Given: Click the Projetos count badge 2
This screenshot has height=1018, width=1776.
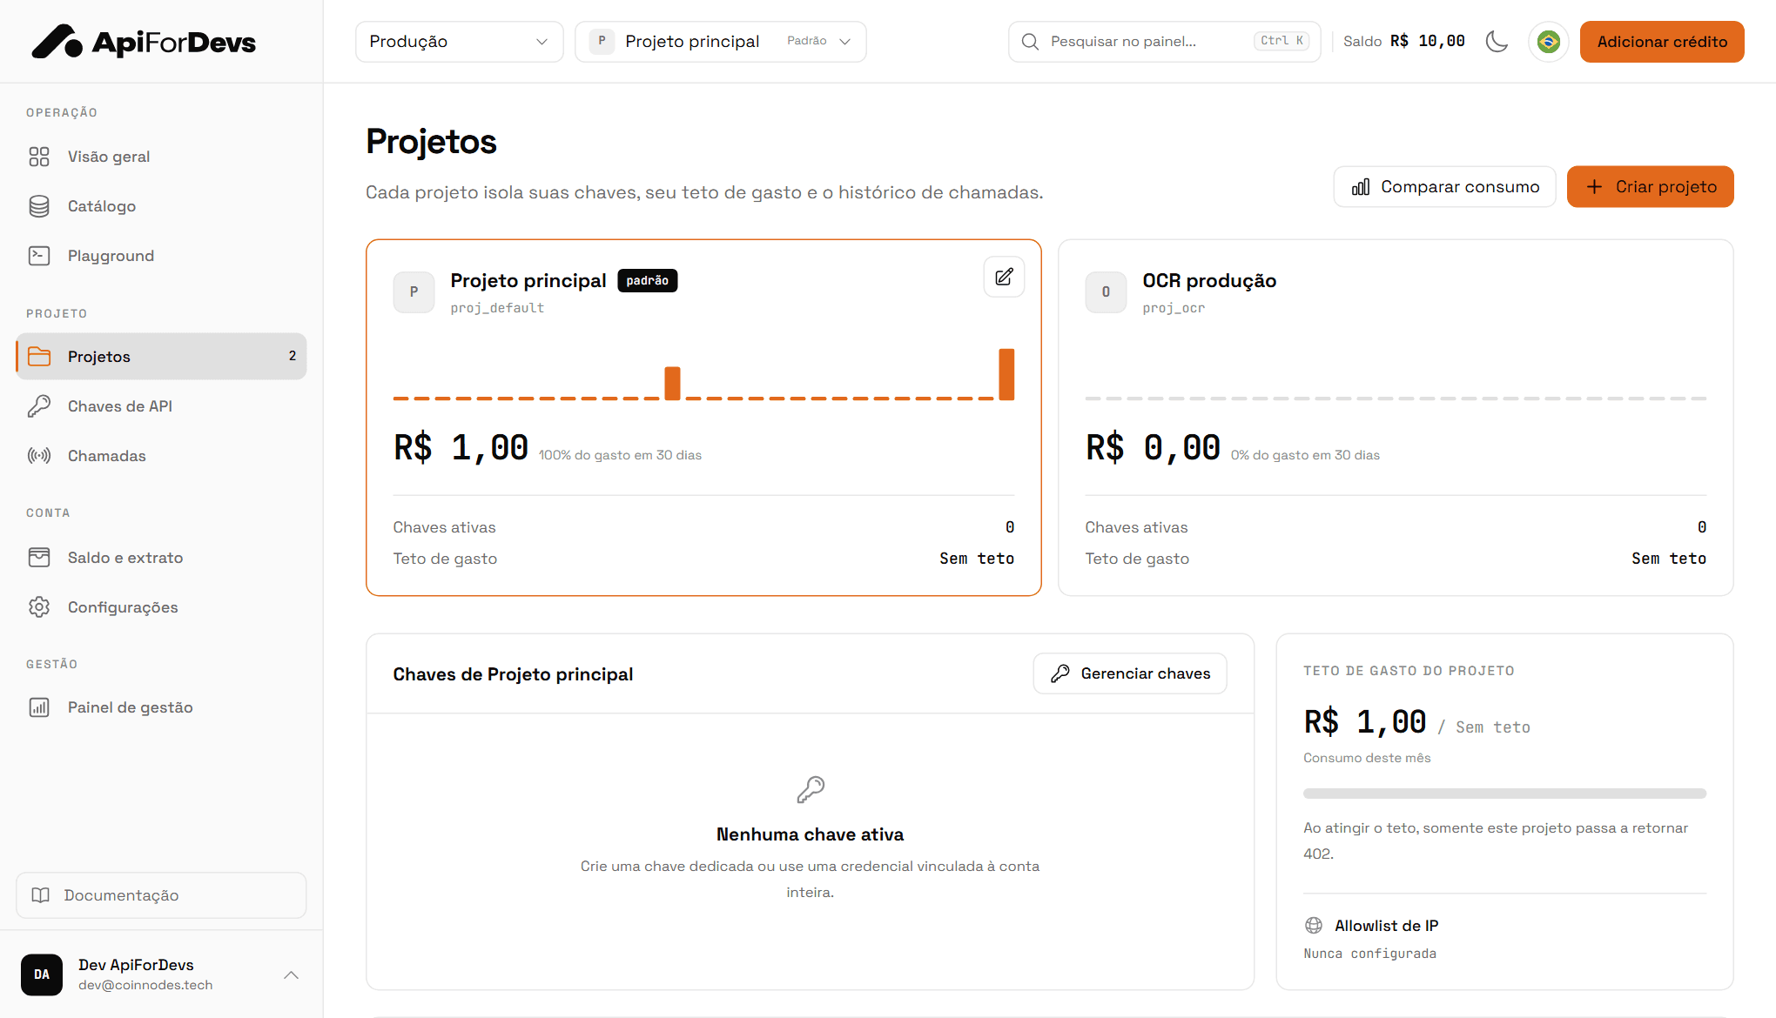Looking at the screenshot, I should [293, 356].
